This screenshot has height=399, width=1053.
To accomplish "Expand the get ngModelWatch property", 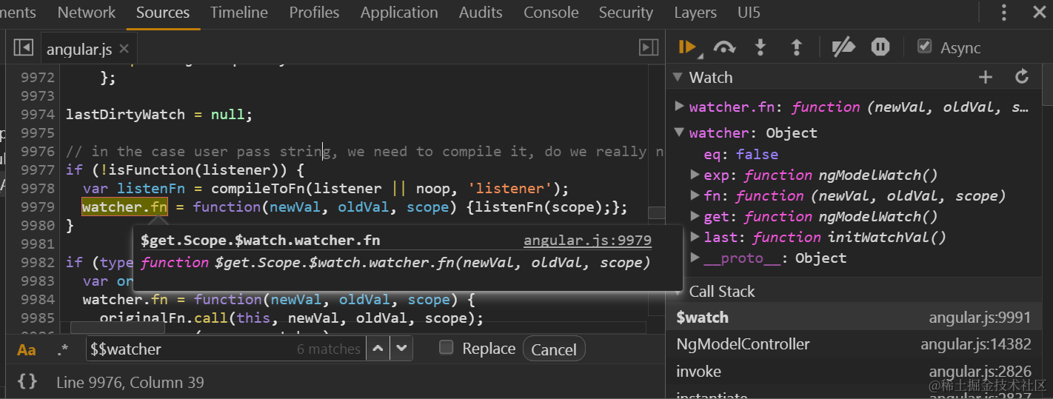I will coord(695,216).
